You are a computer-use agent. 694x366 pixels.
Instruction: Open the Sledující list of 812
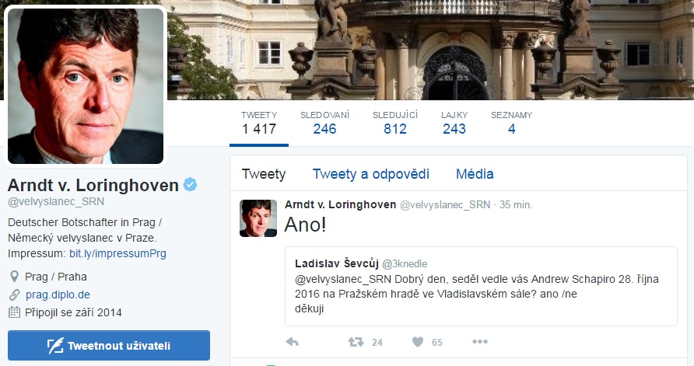(394, 123)
